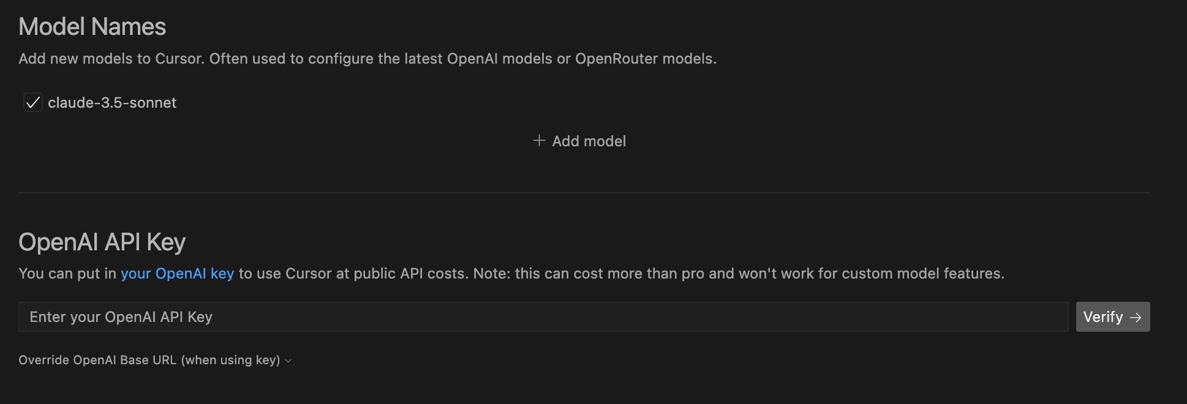The height and width of the screenshot is (404, 1187).
Task: Focus the Enter your OpenAI API Key field
Action: 543,317
